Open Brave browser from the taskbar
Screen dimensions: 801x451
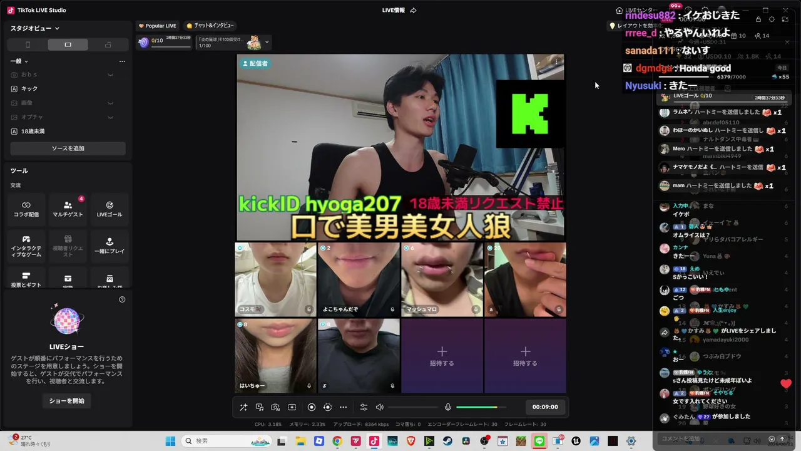[411, 441]
